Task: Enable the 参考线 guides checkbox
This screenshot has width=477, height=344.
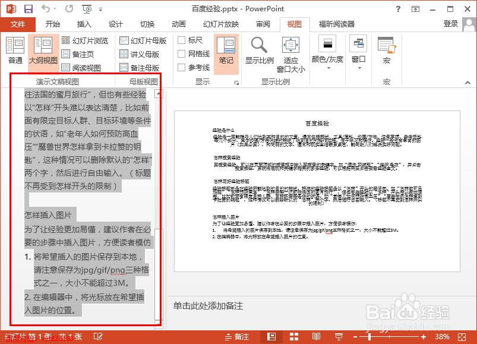Action: [x=182, y=68]
